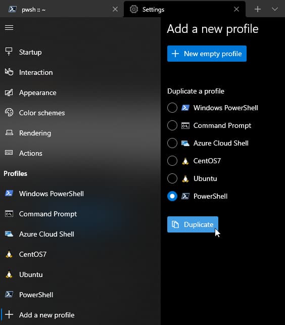Select Command Prompt radio button to duplicate

pos(172,125)
